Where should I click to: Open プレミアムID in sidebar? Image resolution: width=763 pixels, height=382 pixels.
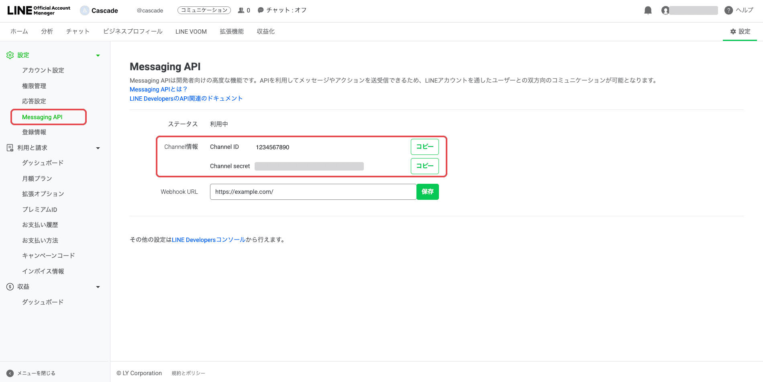tap(40, 209)
